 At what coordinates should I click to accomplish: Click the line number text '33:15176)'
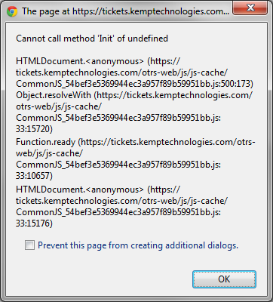pyautogui.click(x=34, y=223)
